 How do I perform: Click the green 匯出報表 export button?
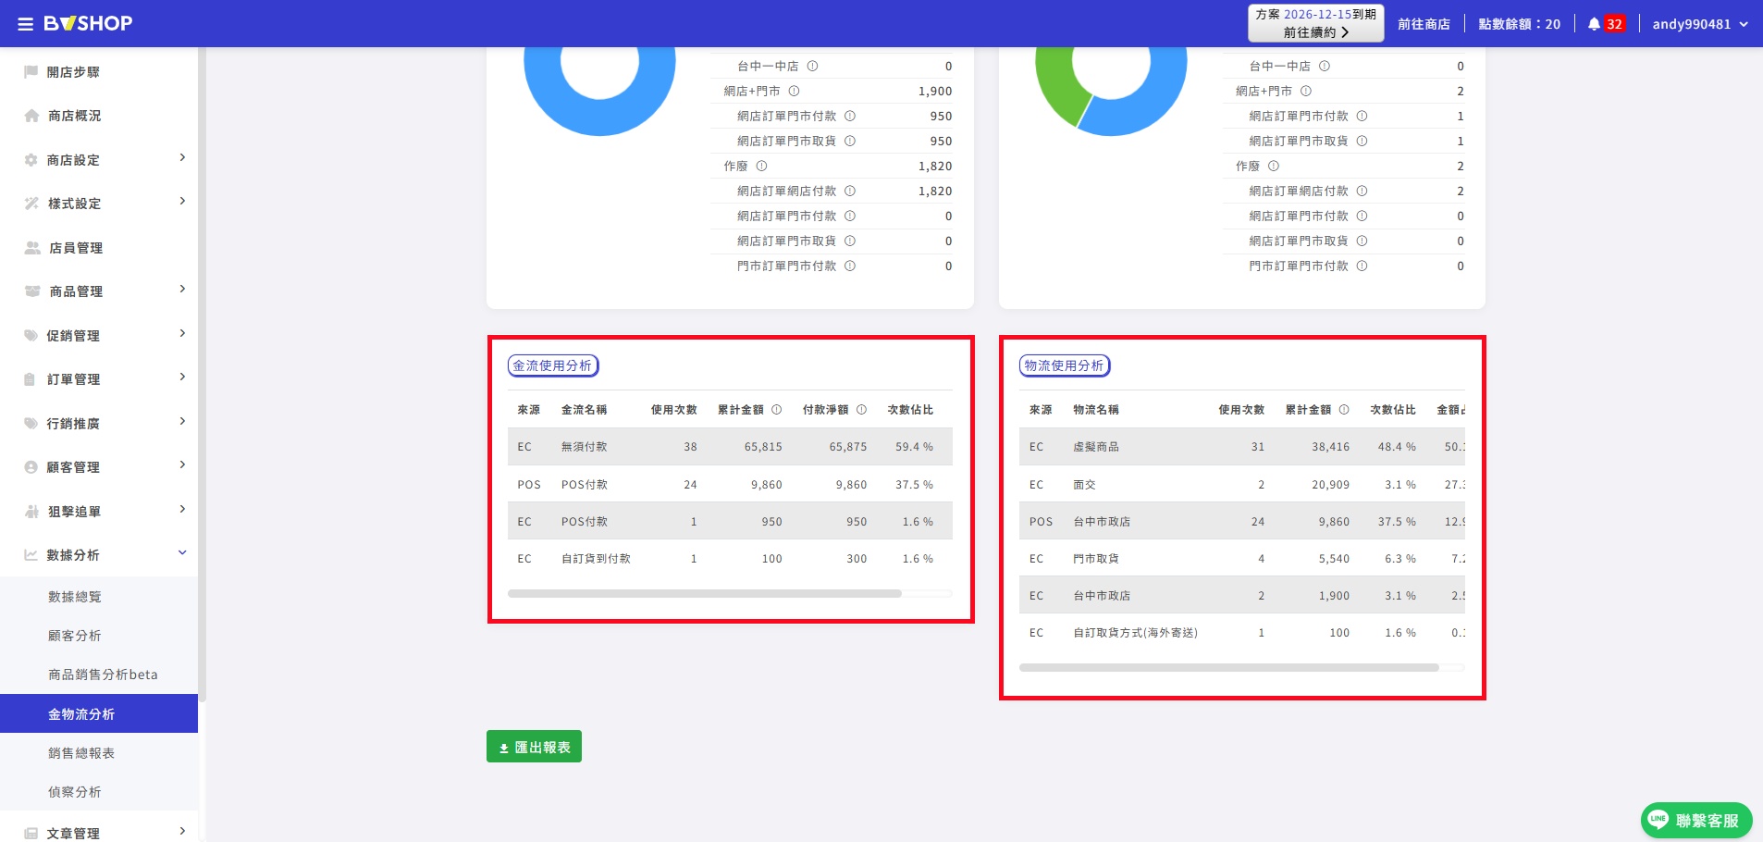click(534, 747)
